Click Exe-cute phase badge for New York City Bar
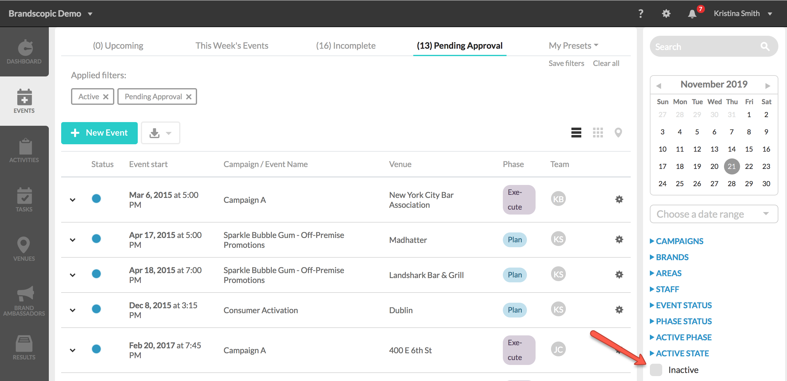 (x=519, y=199)
